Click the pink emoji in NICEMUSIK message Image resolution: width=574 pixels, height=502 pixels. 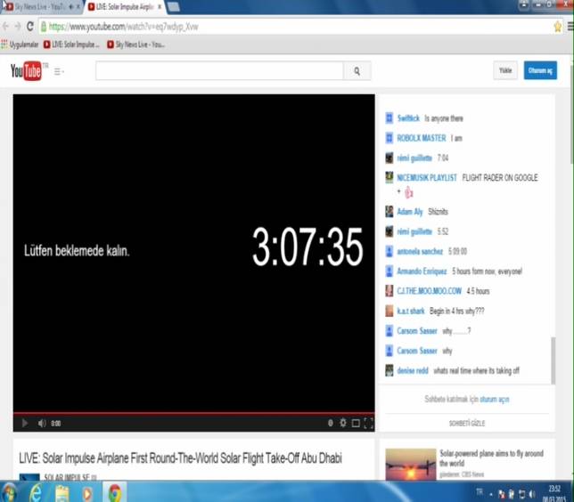[409, 192]
